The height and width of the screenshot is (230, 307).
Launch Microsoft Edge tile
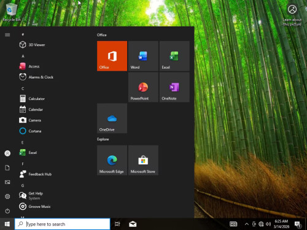[112, 161]
